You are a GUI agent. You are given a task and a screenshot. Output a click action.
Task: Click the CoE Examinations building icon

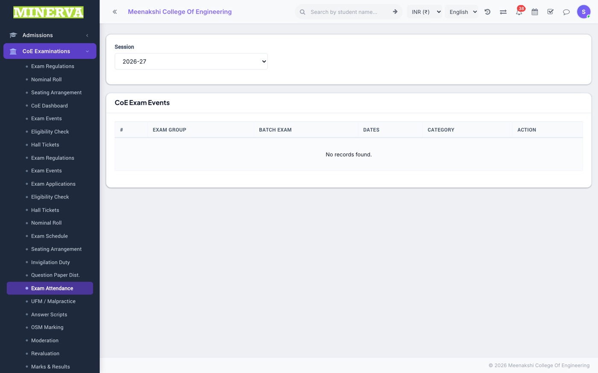(x=13, y=51)
